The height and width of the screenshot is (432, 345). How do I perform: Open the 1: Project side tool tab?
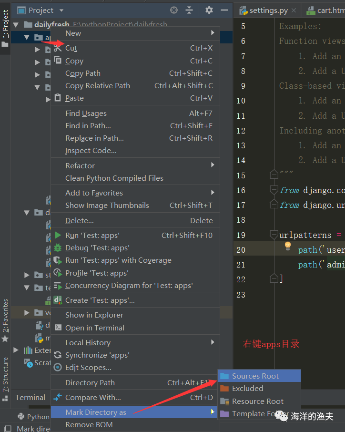5,28
